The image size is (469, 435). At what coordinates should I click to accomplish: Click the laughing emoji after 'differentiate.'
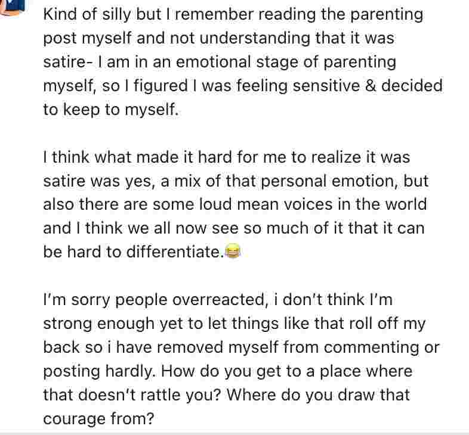coord(233,253)
